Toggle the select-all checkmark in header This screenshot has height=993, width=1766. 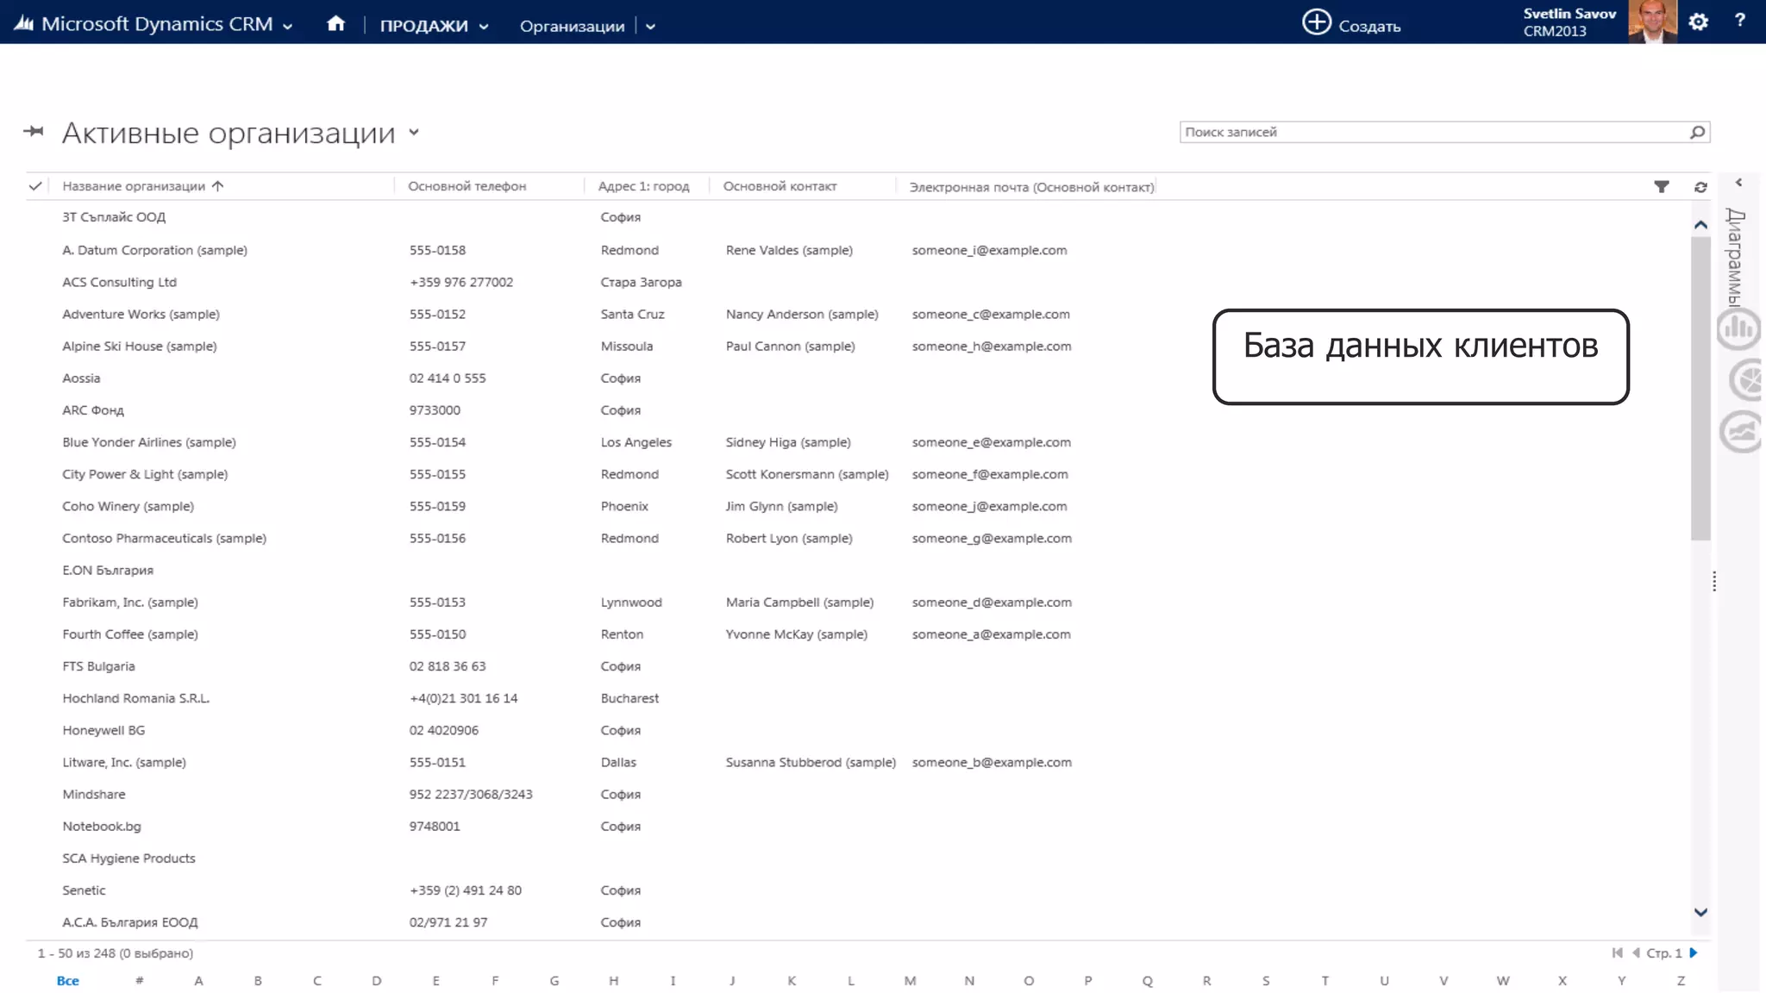pyautogui.click(x=35, y=186)
